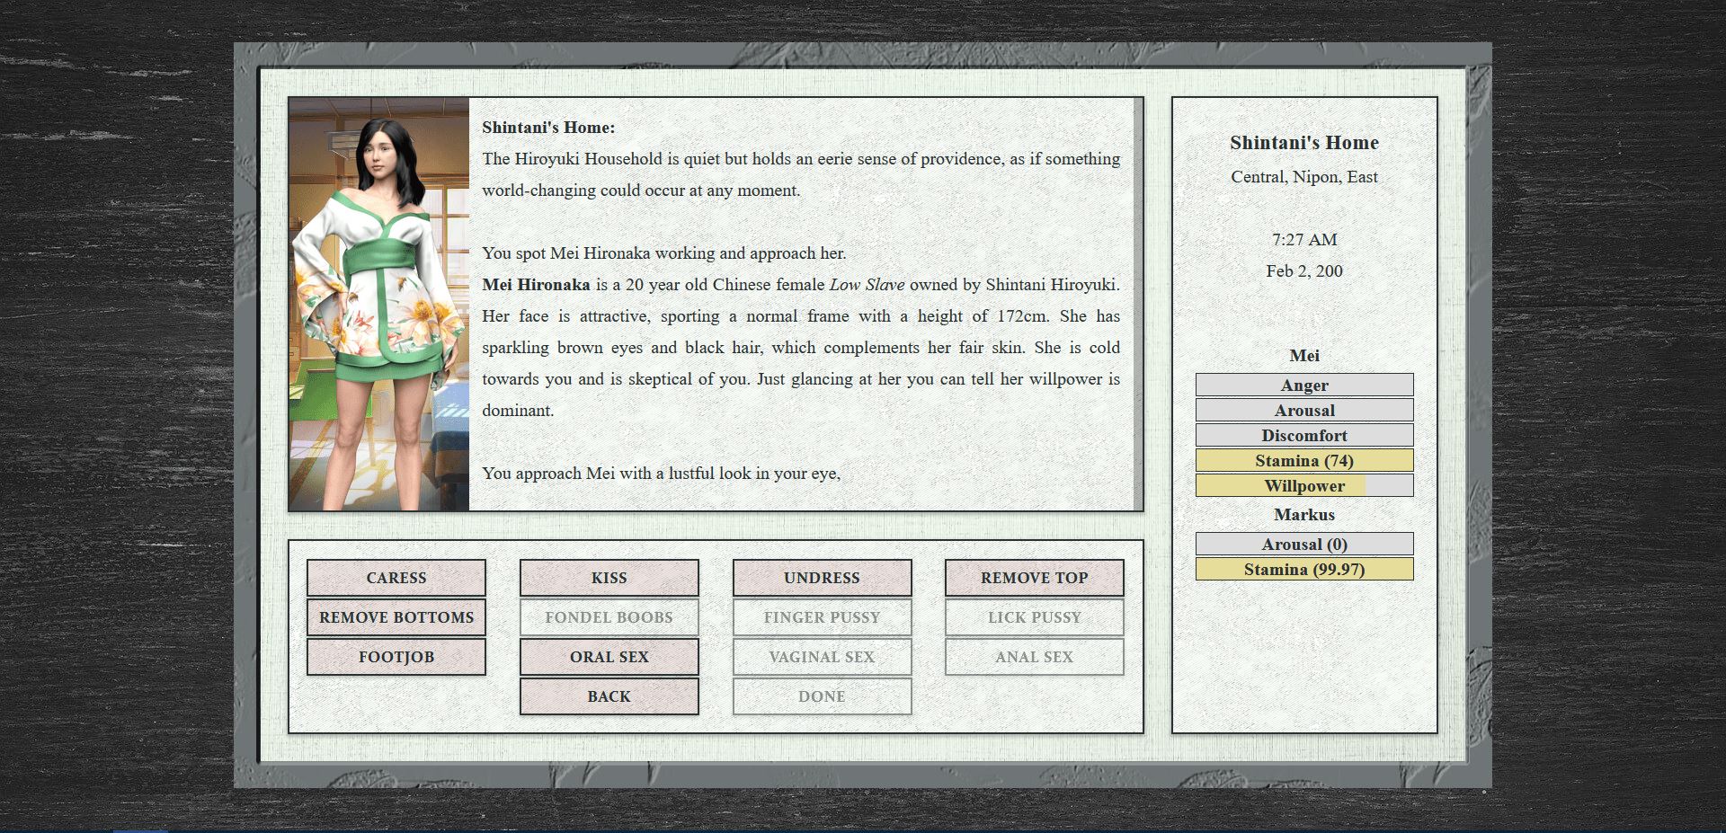Click the Remove Bottoms button
This screenshot has height=833, width=1726.
[x=396, y=617]
